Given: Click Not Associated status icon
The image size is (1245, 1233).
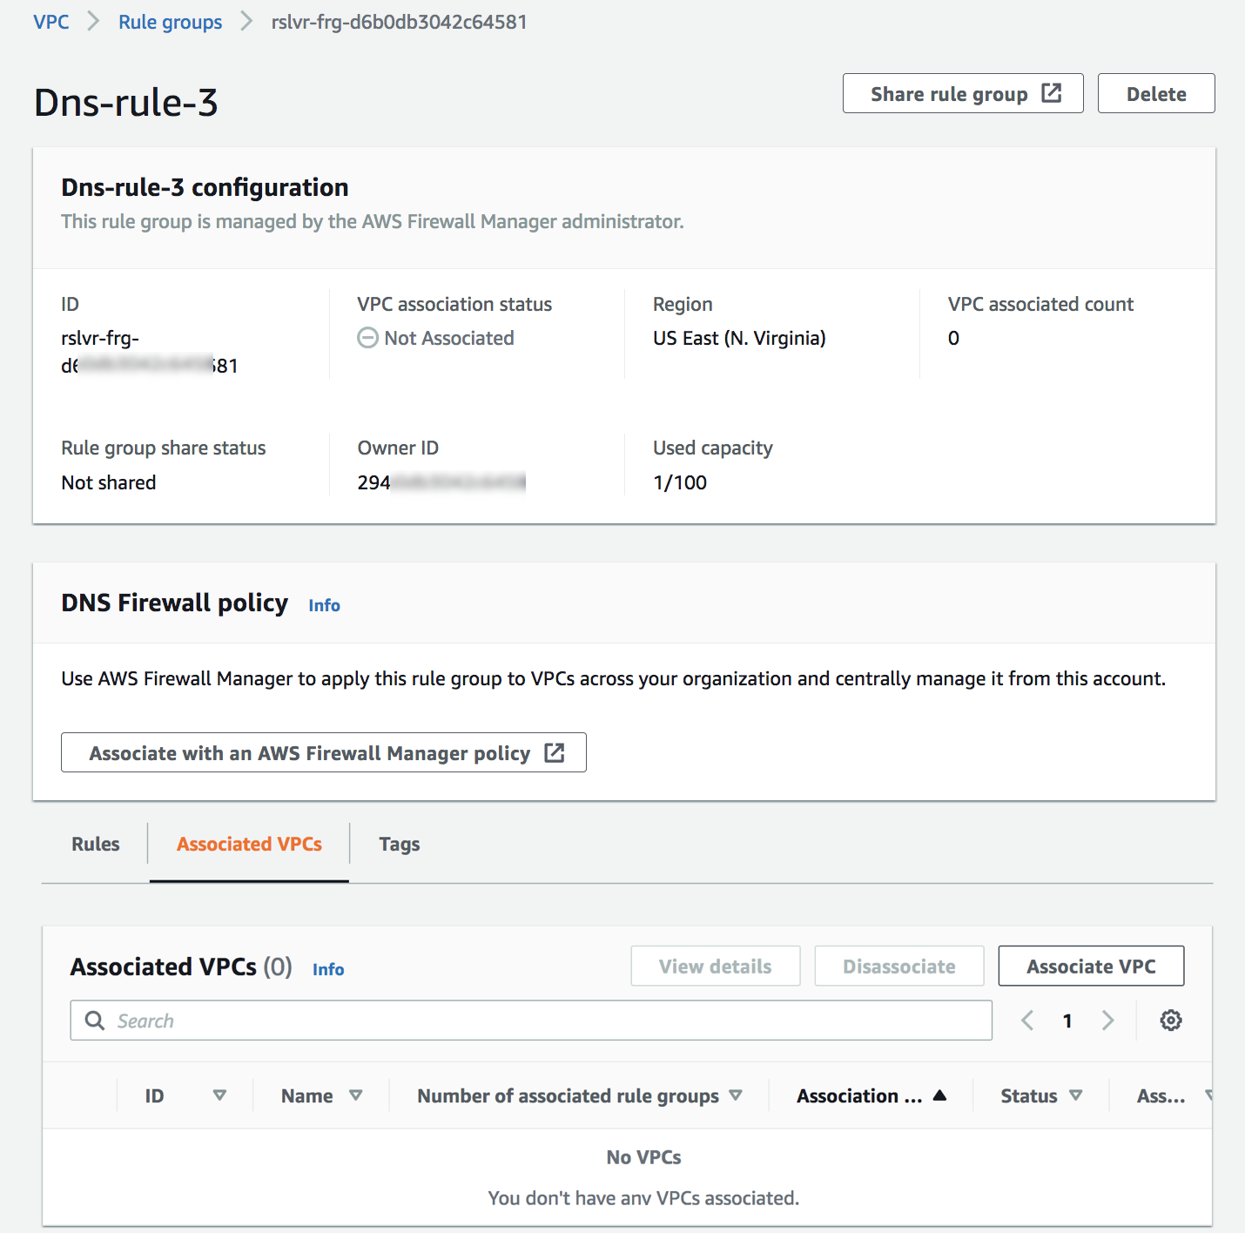Looking at the screenshot, I should coord(368,338).
